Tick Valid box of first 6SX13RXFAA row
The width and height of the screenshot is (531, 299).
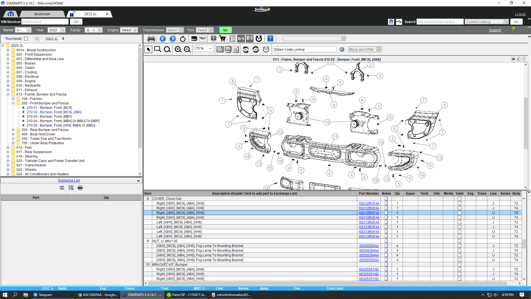point(459,222)
